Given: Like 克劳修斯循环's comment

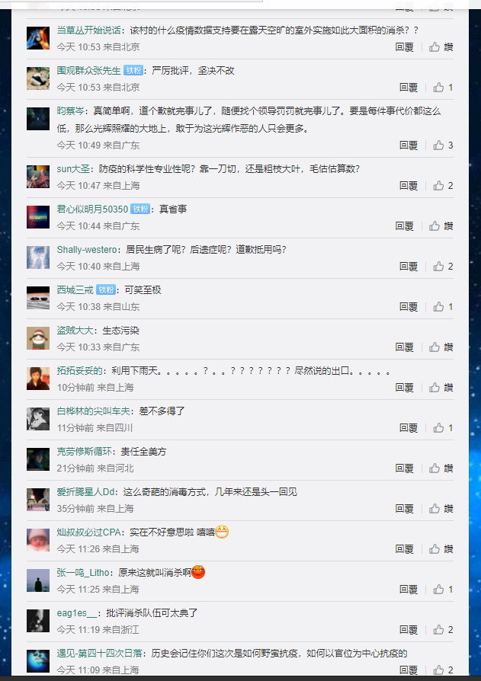Looking at the screenshot, I should pos(441,468).
